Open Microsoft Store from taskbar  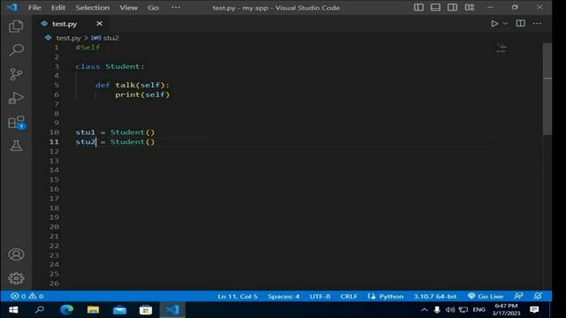click(146, 310)
